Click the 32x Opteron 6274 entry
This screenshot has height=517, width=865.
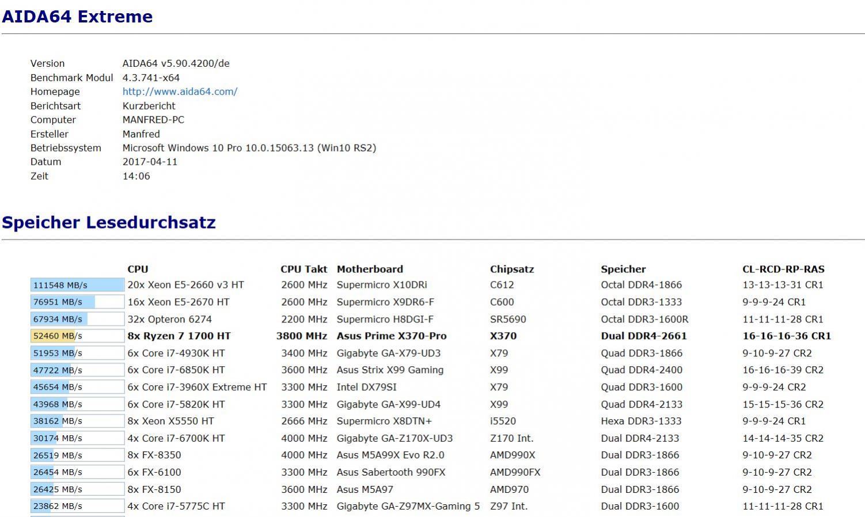(169, 319)
